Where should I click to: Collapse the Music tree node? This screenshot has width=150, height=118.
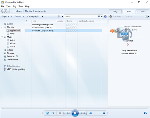[x=2, y=37]
